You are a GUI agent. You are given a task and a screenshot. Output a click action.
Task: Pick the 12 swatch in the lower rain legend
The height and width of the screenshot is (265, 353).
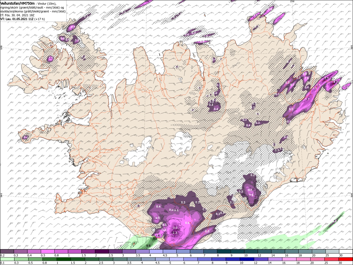click(261, 259)
